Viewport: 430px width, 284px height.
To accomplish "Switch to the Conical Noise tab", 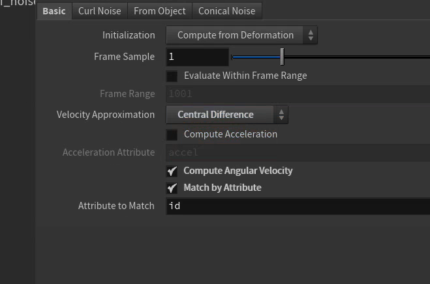I will point(226,11).
